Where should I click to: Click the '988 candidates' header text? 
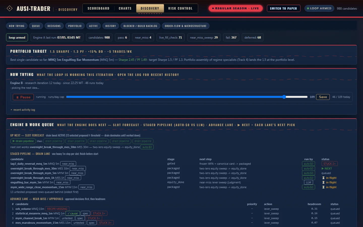pyautogui.click(x=347, y=8)
